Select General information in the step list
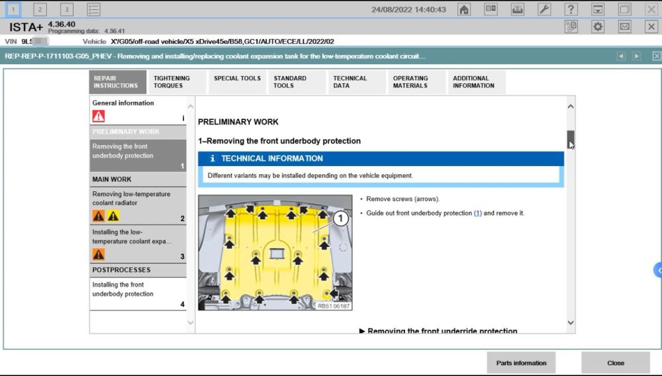662x376 pixels. [x=138, y=110]
